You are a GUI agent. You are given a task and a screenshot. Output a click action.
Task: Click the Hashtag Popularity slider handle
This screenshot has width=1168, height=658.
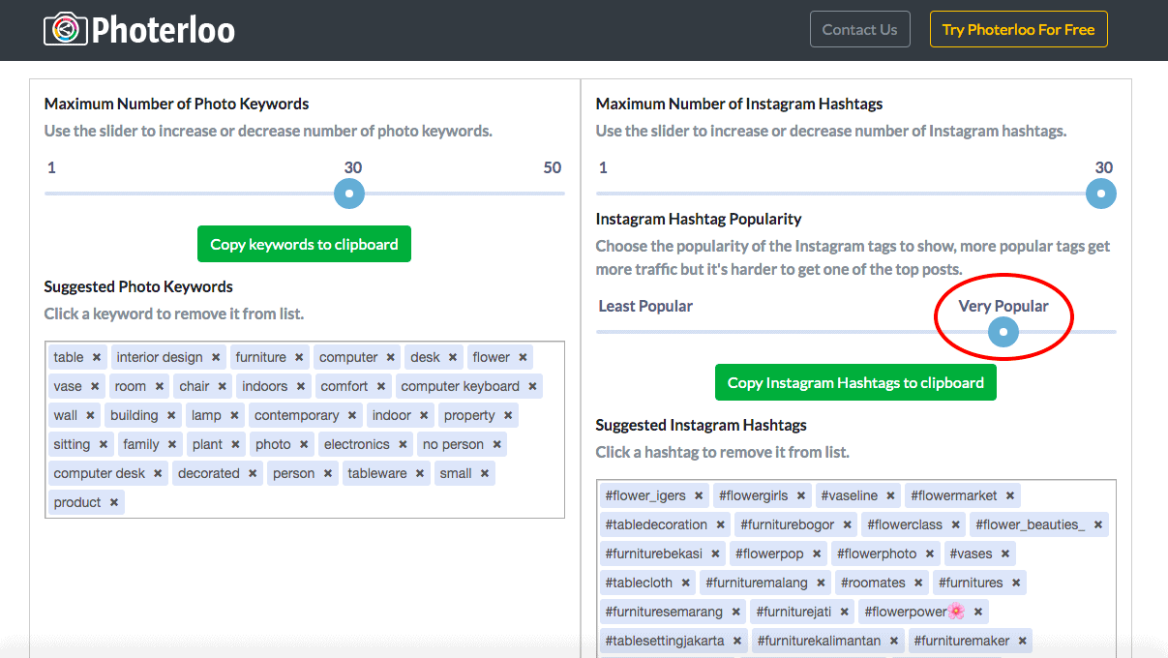(1003, 331)
